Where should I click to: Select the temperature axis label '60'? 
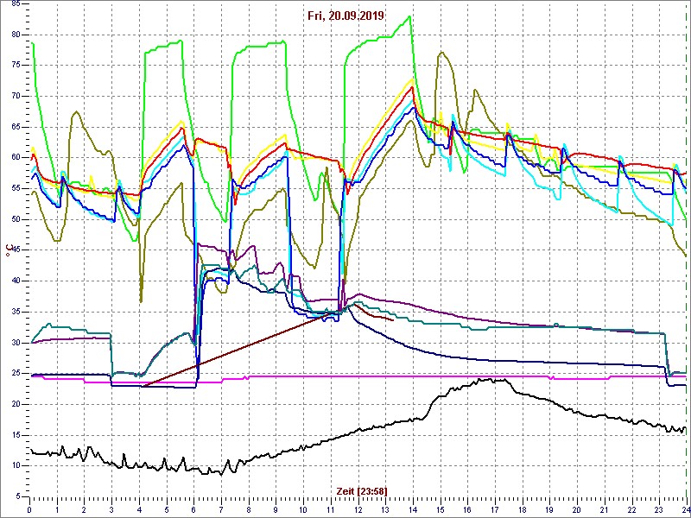15,158
